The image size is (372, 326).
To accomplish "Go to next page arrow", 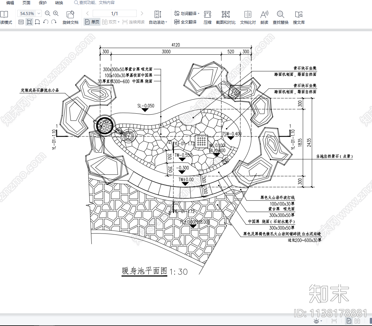I will pos(142,13).
